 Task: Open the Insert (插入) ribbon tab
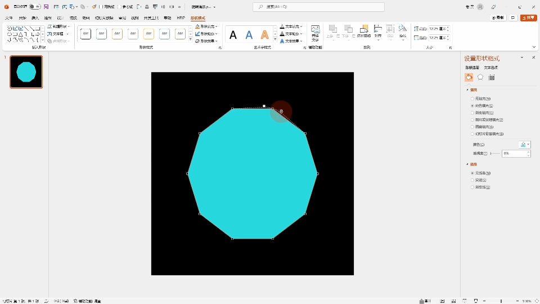coord(35,18)
